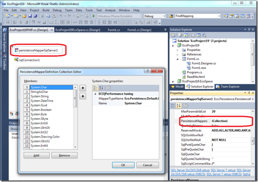Click the Refresh icon in Solution Explorer toolbar
Viewport: 258px width, 182px height.
click(x=186, y=35)
